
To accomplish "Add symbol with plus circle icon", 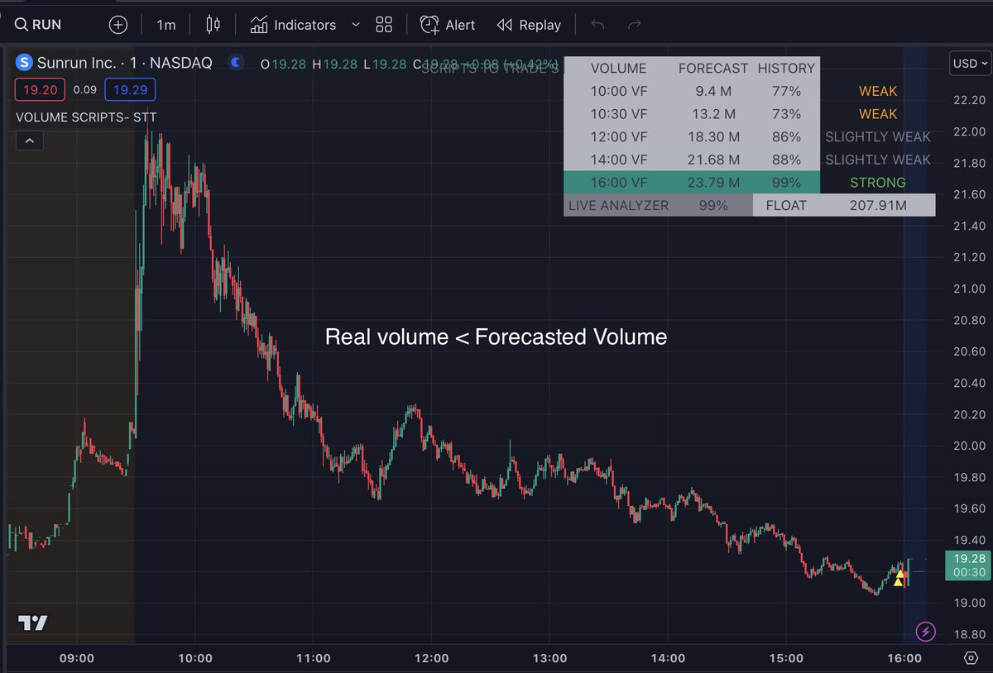I will (118, 25).
